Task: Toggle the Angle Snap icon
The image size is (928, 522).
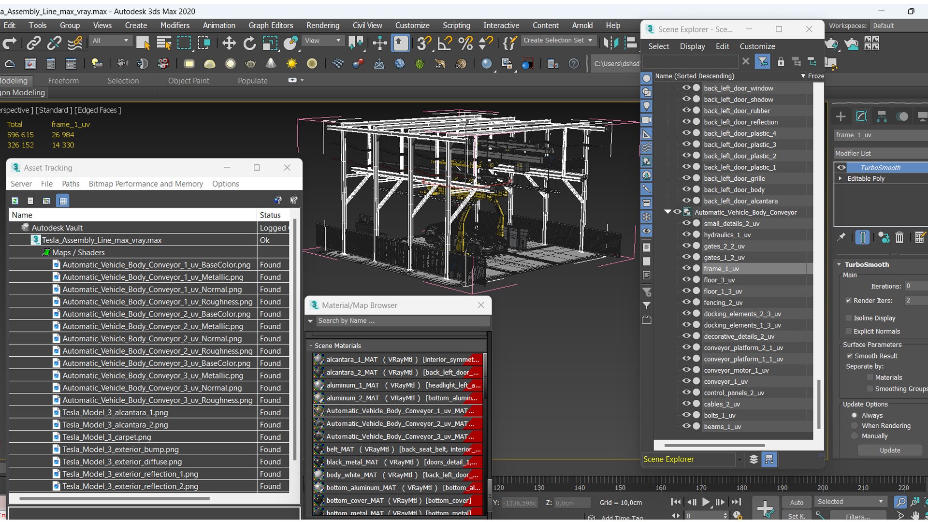Action: 444,43
